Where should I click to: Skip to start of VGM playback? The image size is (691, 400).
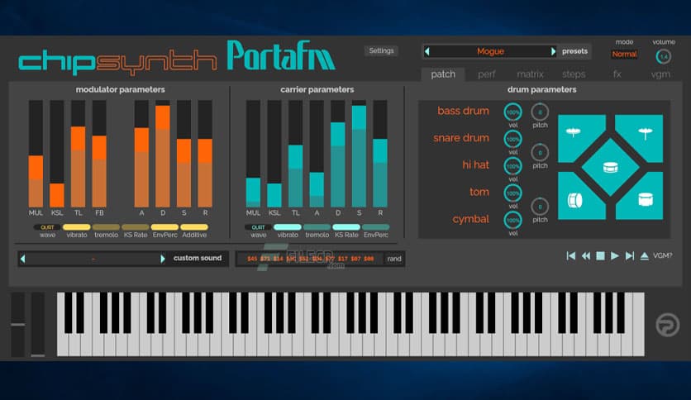pyautogui.click(x=570, y=255)
